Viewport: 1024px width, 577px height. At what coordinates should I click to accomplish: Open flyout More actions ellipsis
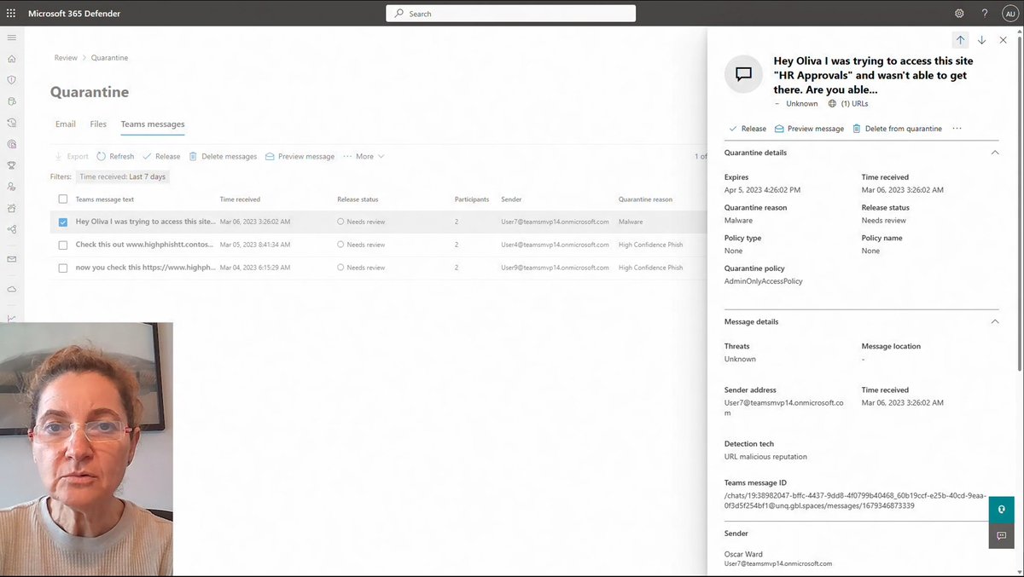click(957, 129)
